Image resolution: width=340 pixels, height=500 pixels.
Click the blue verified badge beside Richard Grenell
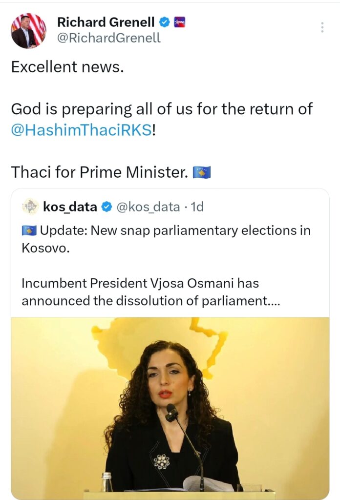[x=166, y=22]
